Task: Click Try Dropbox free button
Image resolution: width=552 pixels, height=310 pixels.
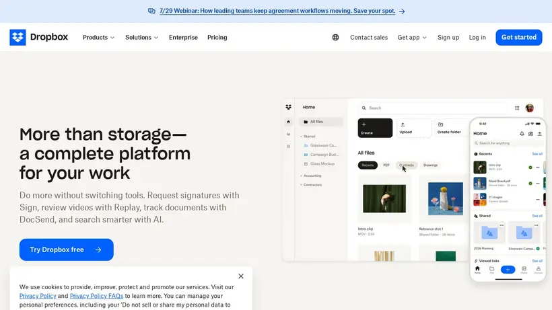Action: tap(66, 249)
